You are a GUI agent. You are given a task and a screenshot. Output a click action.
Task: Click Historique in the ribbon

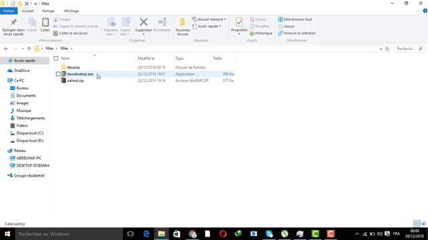[x=261, y=33]
